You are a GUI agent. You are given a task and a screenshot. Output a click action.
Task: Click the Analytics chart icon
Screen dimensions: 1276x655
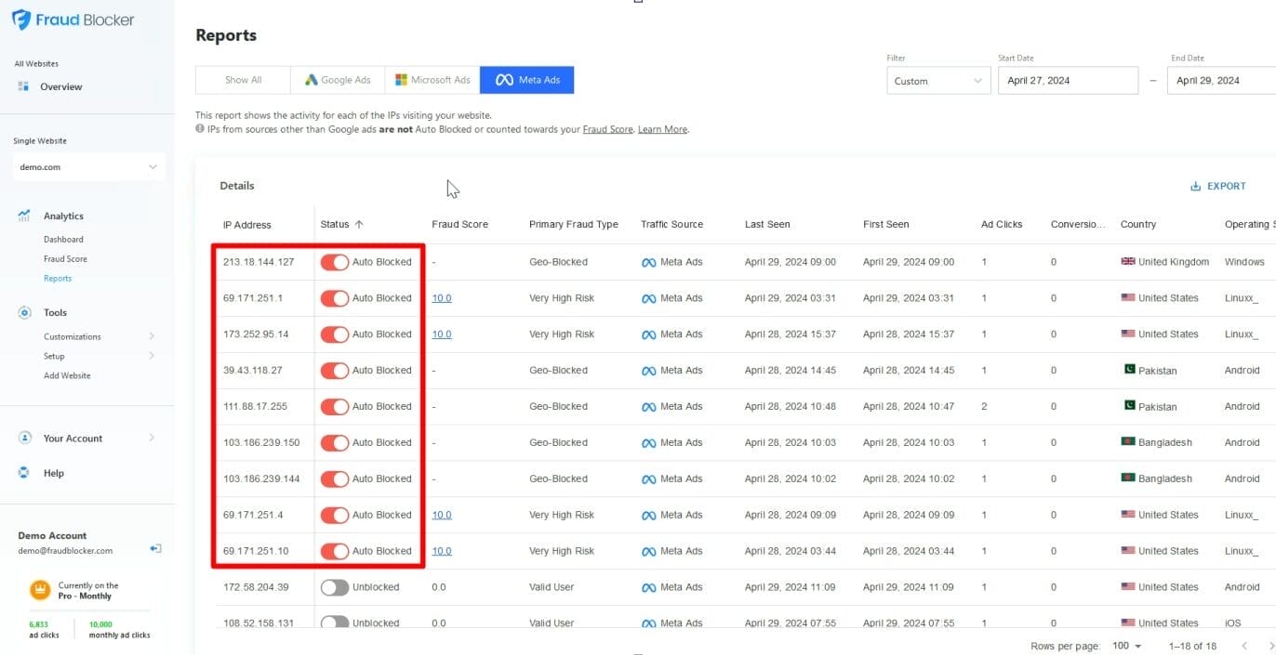click(x=24, y=216)
